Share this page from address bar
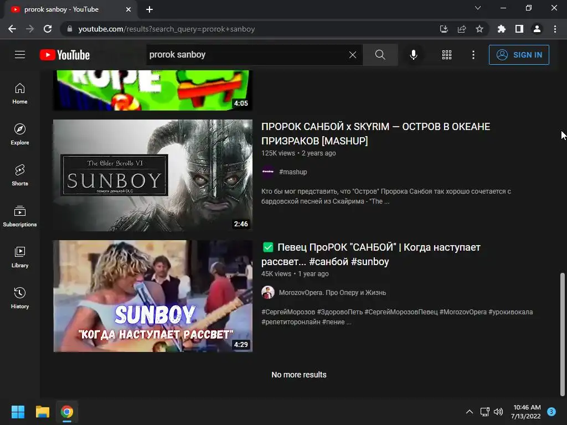 (461, 29)
